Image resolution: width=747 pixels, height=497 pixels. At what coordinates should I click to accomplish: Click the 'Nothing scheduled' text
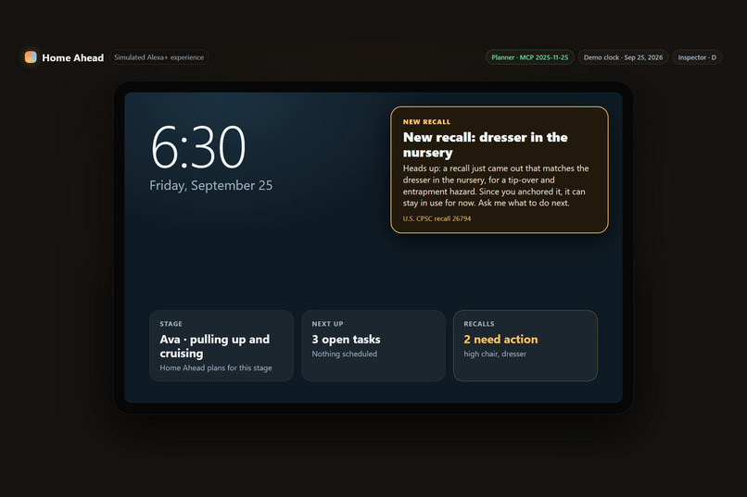coord(345,354)
